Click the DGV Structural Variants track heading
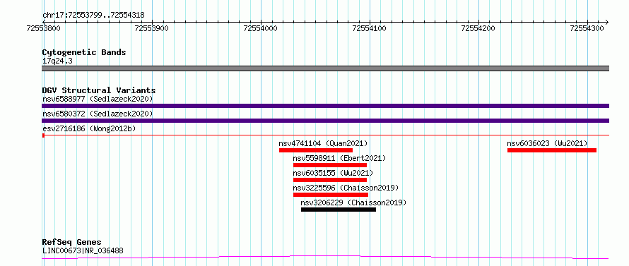 99,90
